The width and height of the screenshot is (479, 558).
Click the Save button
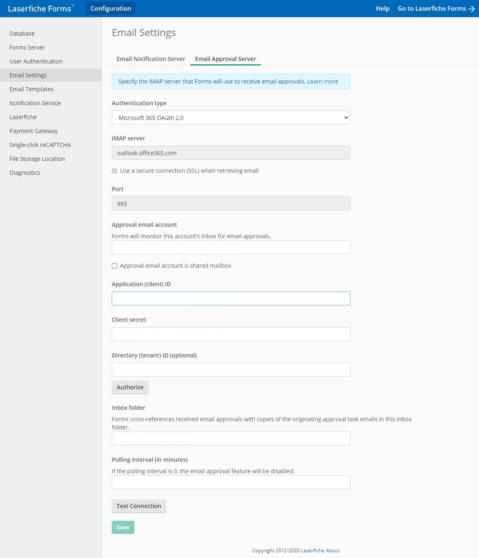point(122,527)
